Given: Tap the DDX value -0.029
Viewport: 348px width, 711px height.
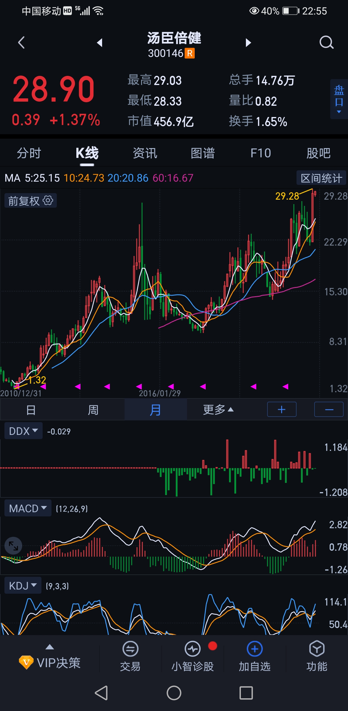Looking at the screenshot, I should click(59, 431).
